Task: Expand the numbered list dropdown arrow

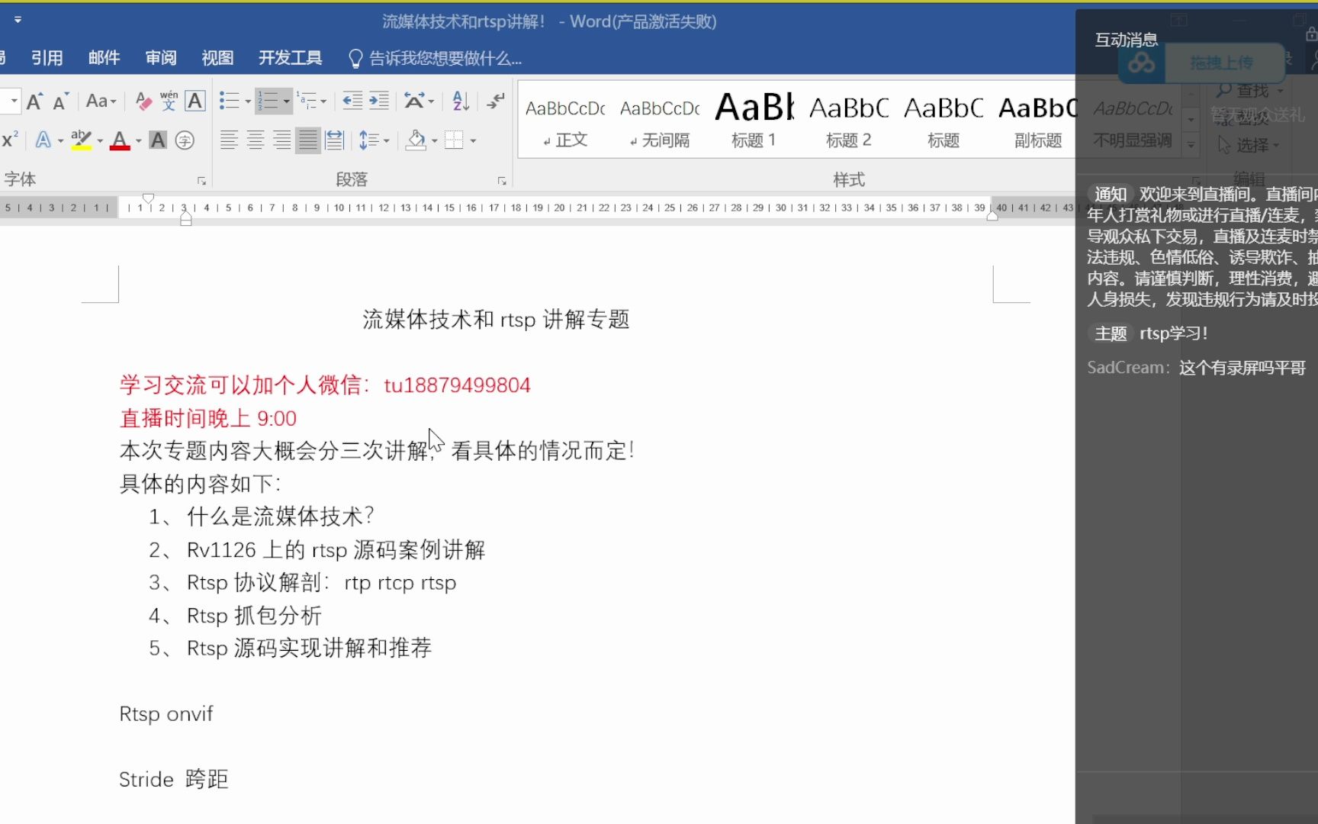Action: [x=286, y=101]
